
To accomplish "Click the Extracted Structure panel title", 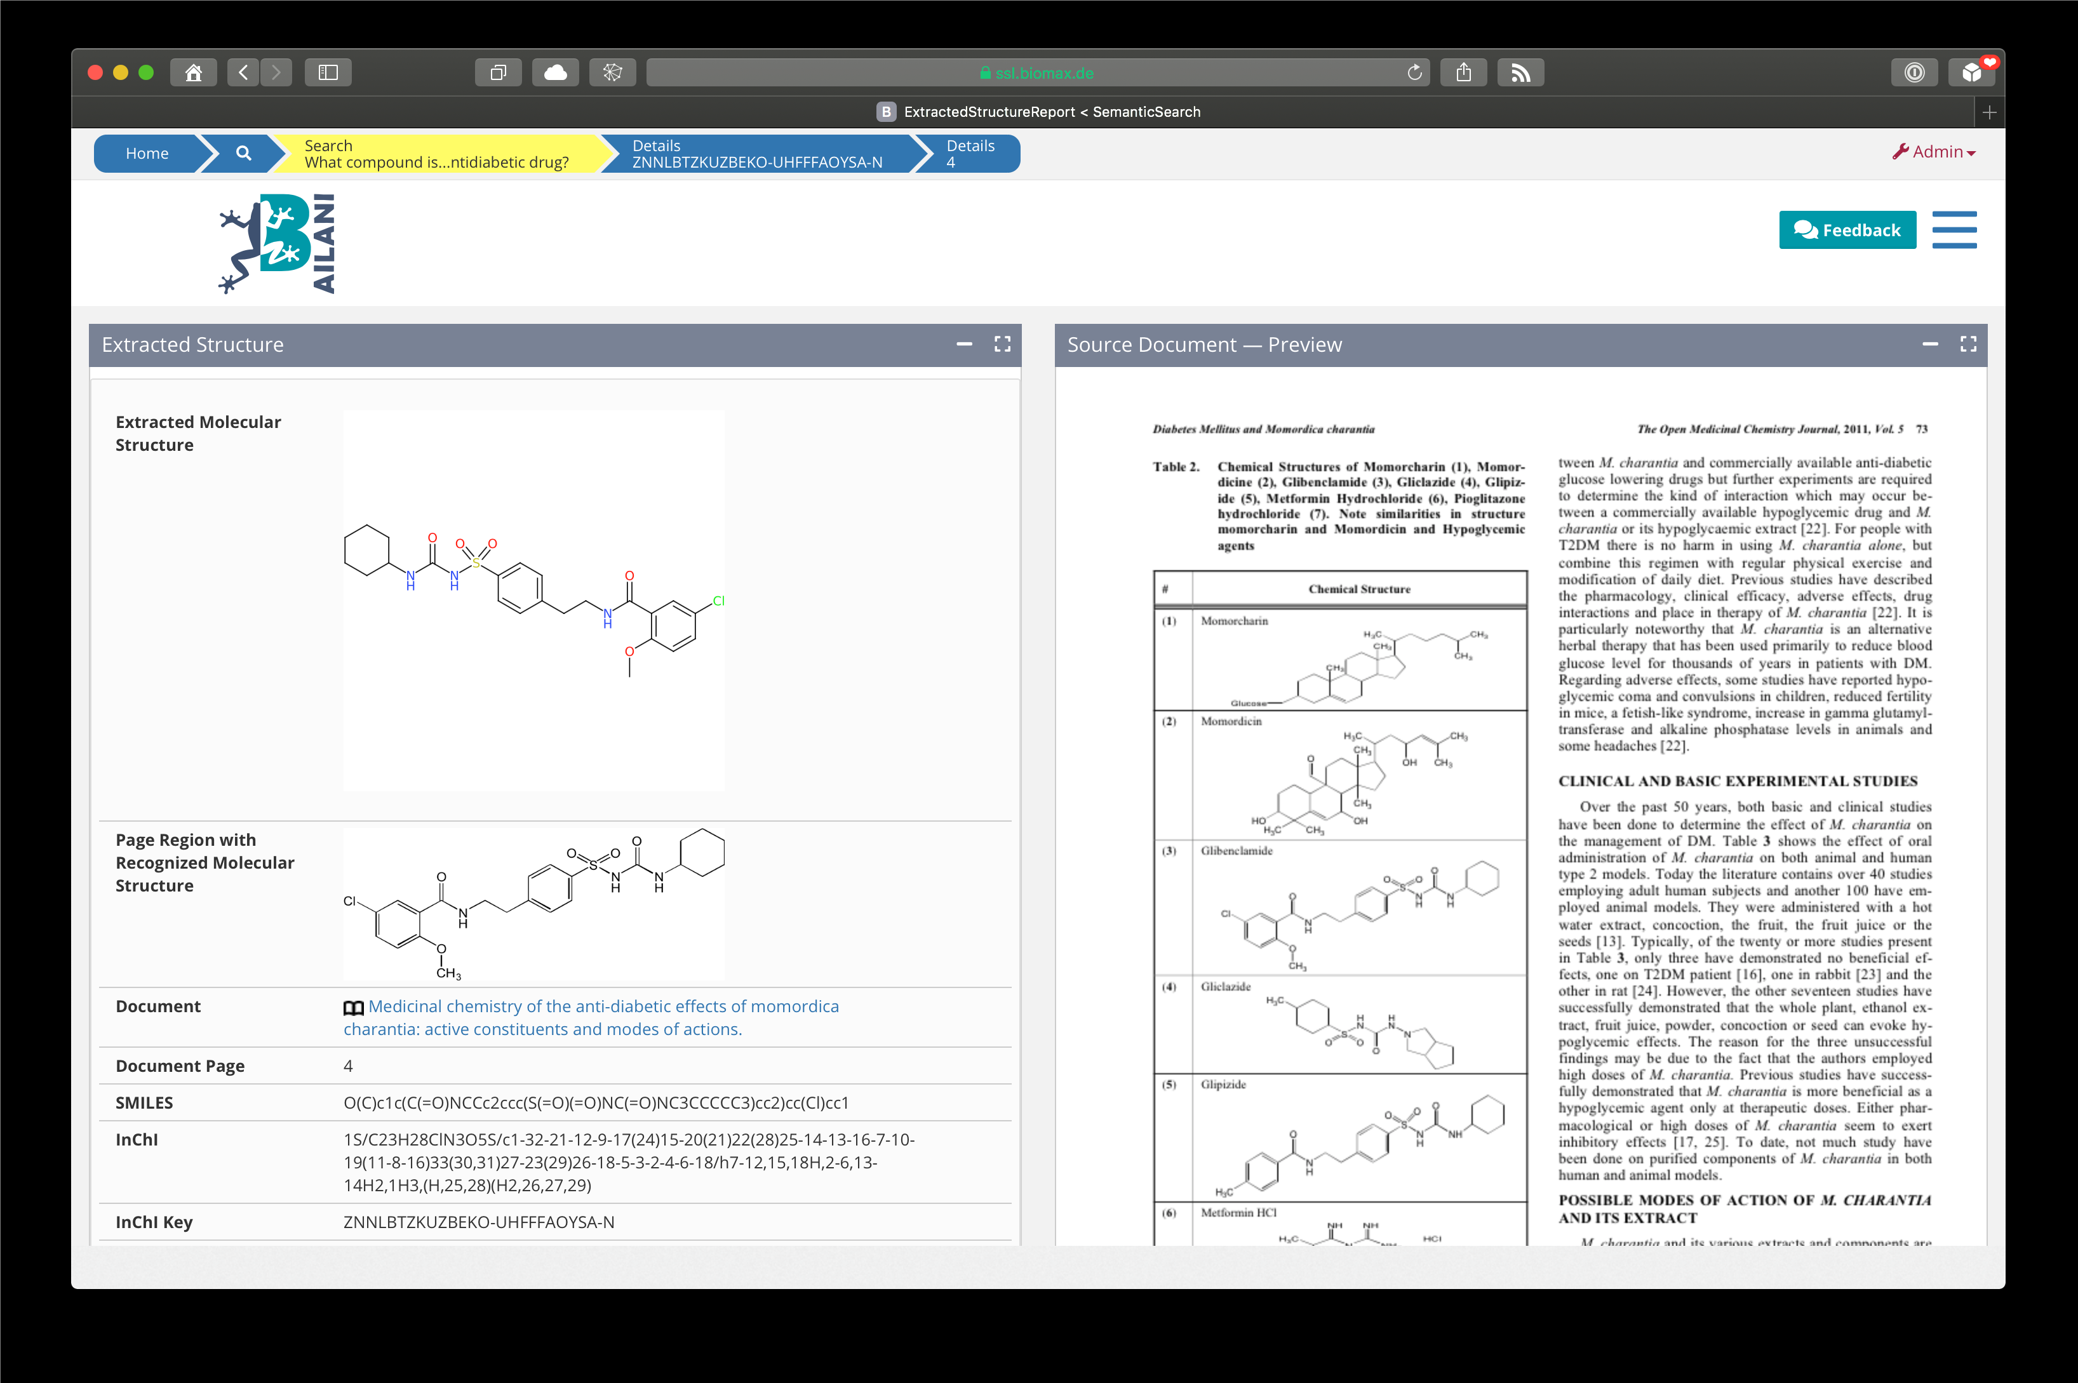I will [x=192, y=345].
